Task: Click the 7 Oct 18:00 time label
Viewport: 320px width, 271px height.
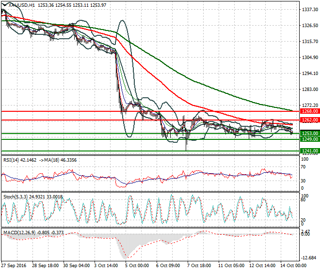Action: [199, 266]
